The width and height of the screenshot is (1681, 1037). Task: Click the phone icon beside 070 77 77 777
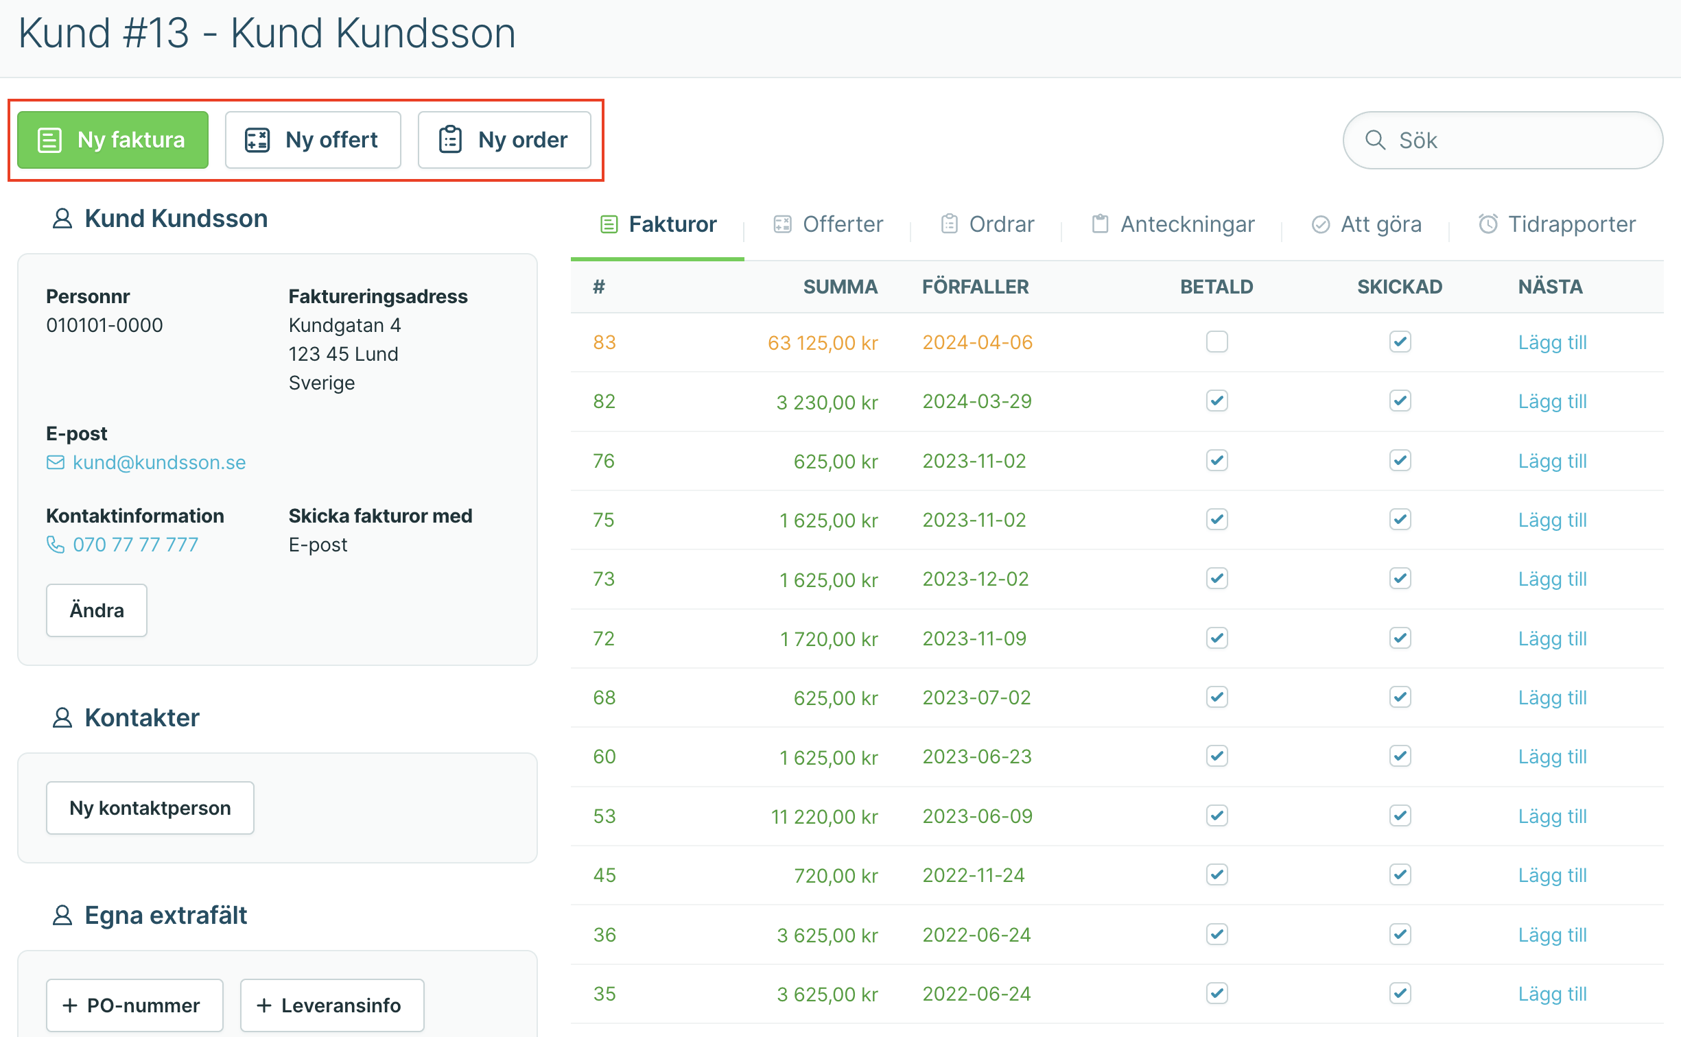point(56,545)
